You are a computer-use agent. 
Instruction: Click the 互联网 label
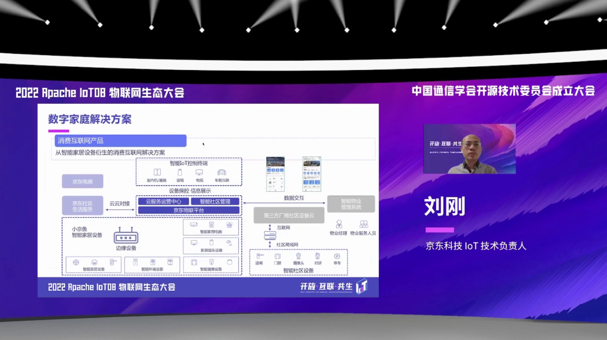[x=283, y=228]
